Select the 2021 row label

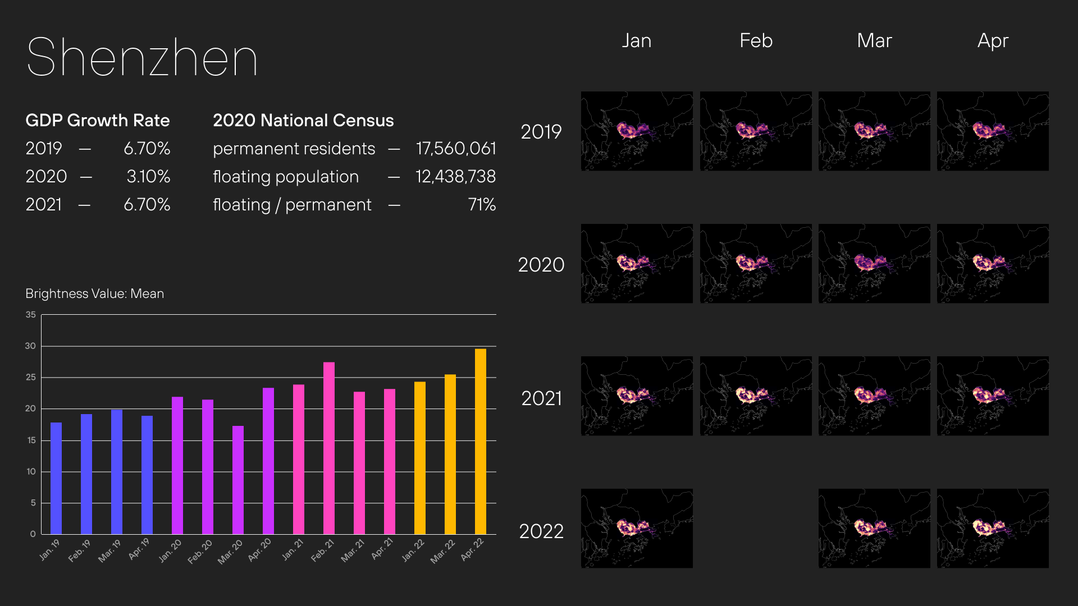(x=541, y=398)
